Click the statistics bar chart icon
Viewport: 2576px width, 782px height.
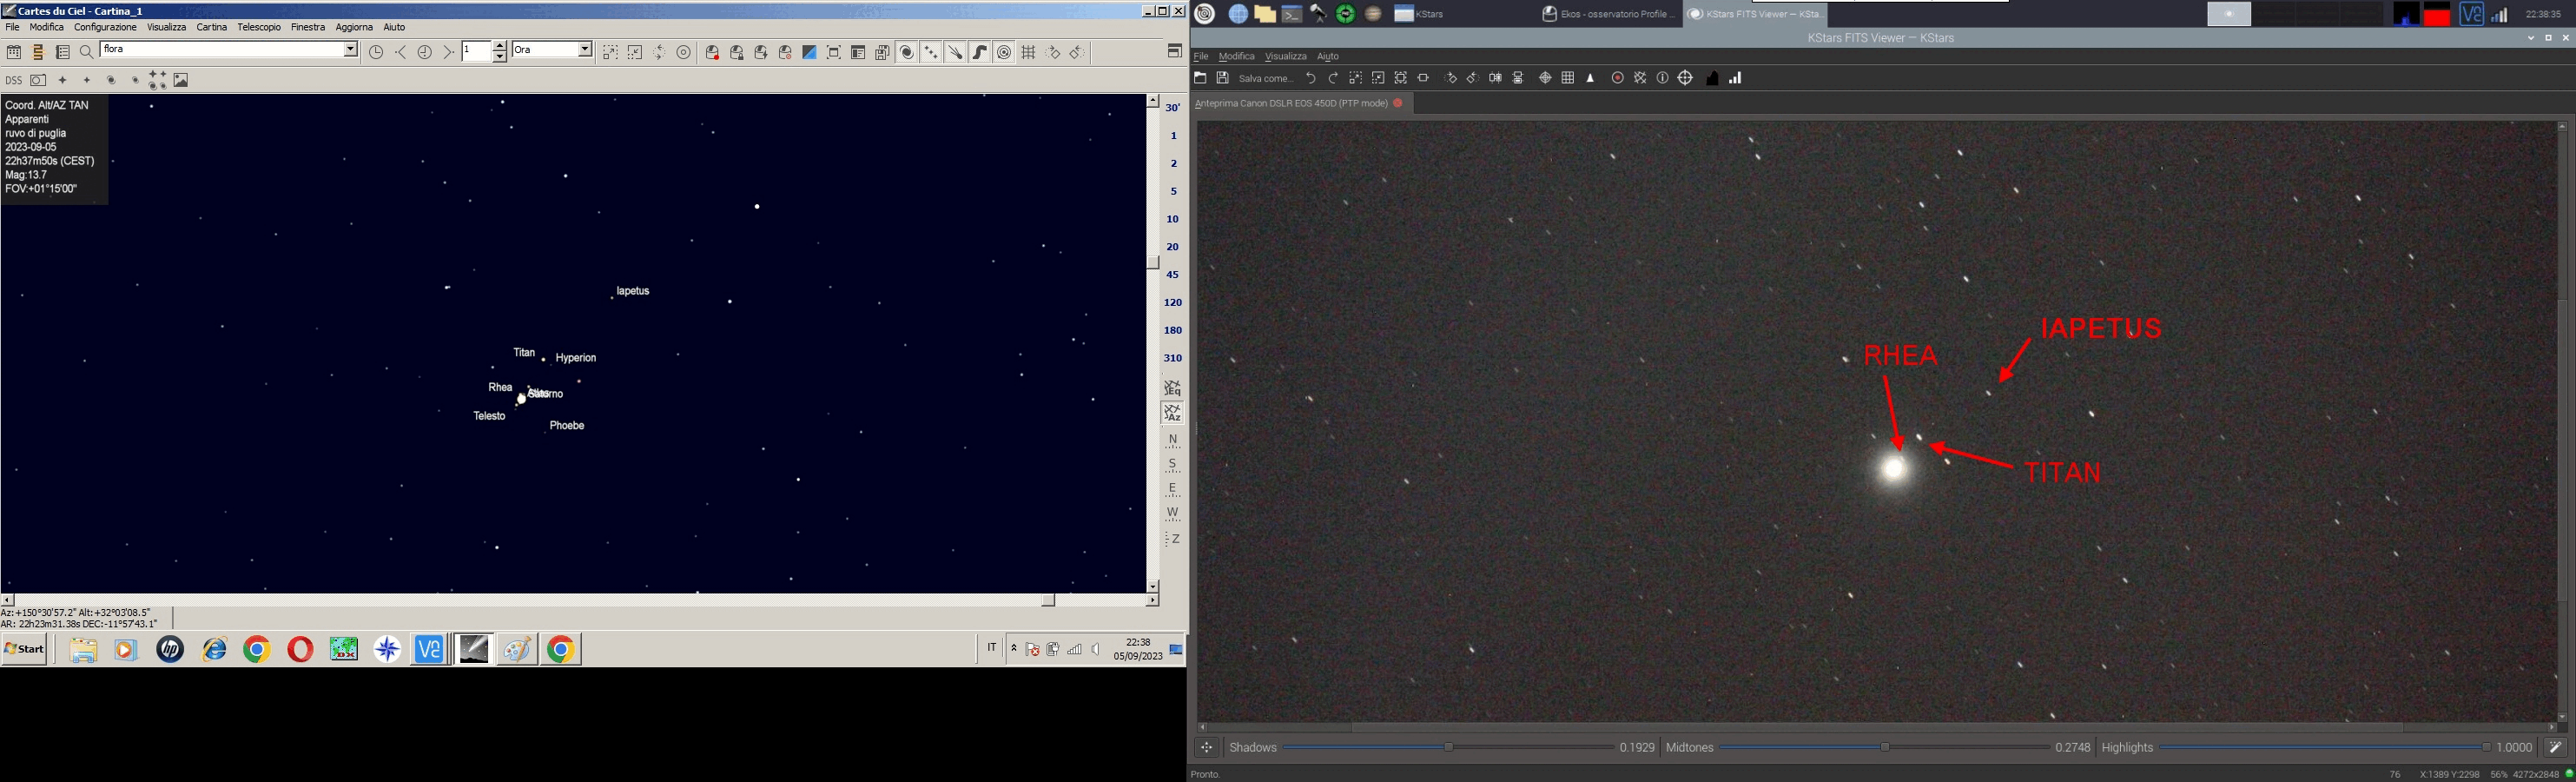[1736, 78]
